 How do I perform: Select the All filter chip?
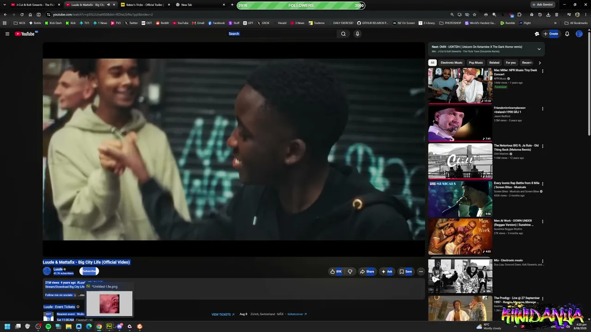[432, 63]
